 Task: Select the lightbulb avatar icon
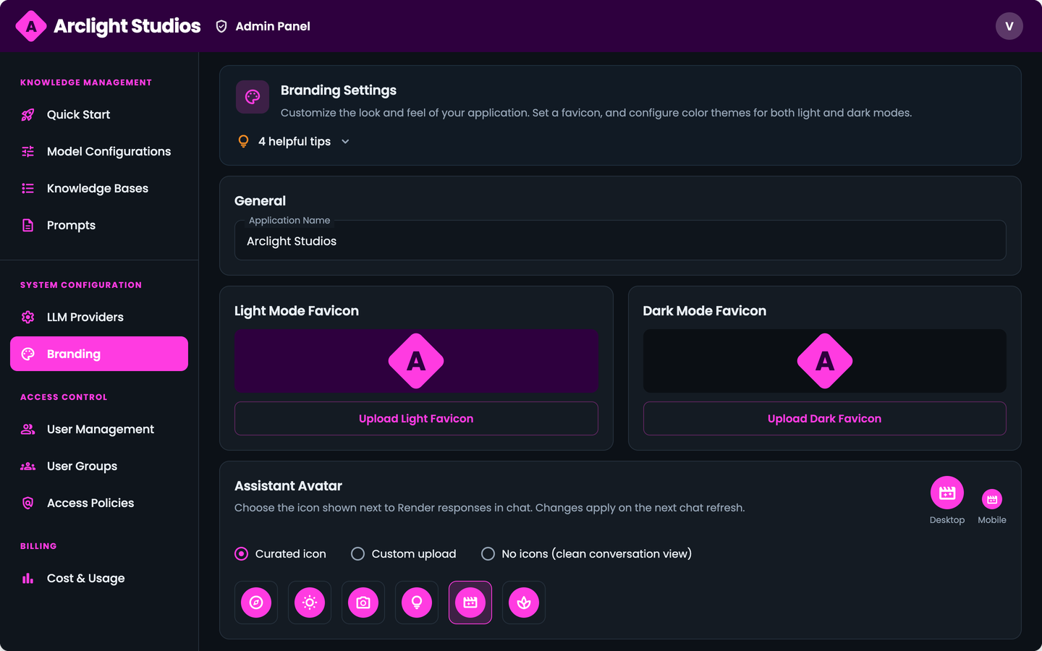417,603
